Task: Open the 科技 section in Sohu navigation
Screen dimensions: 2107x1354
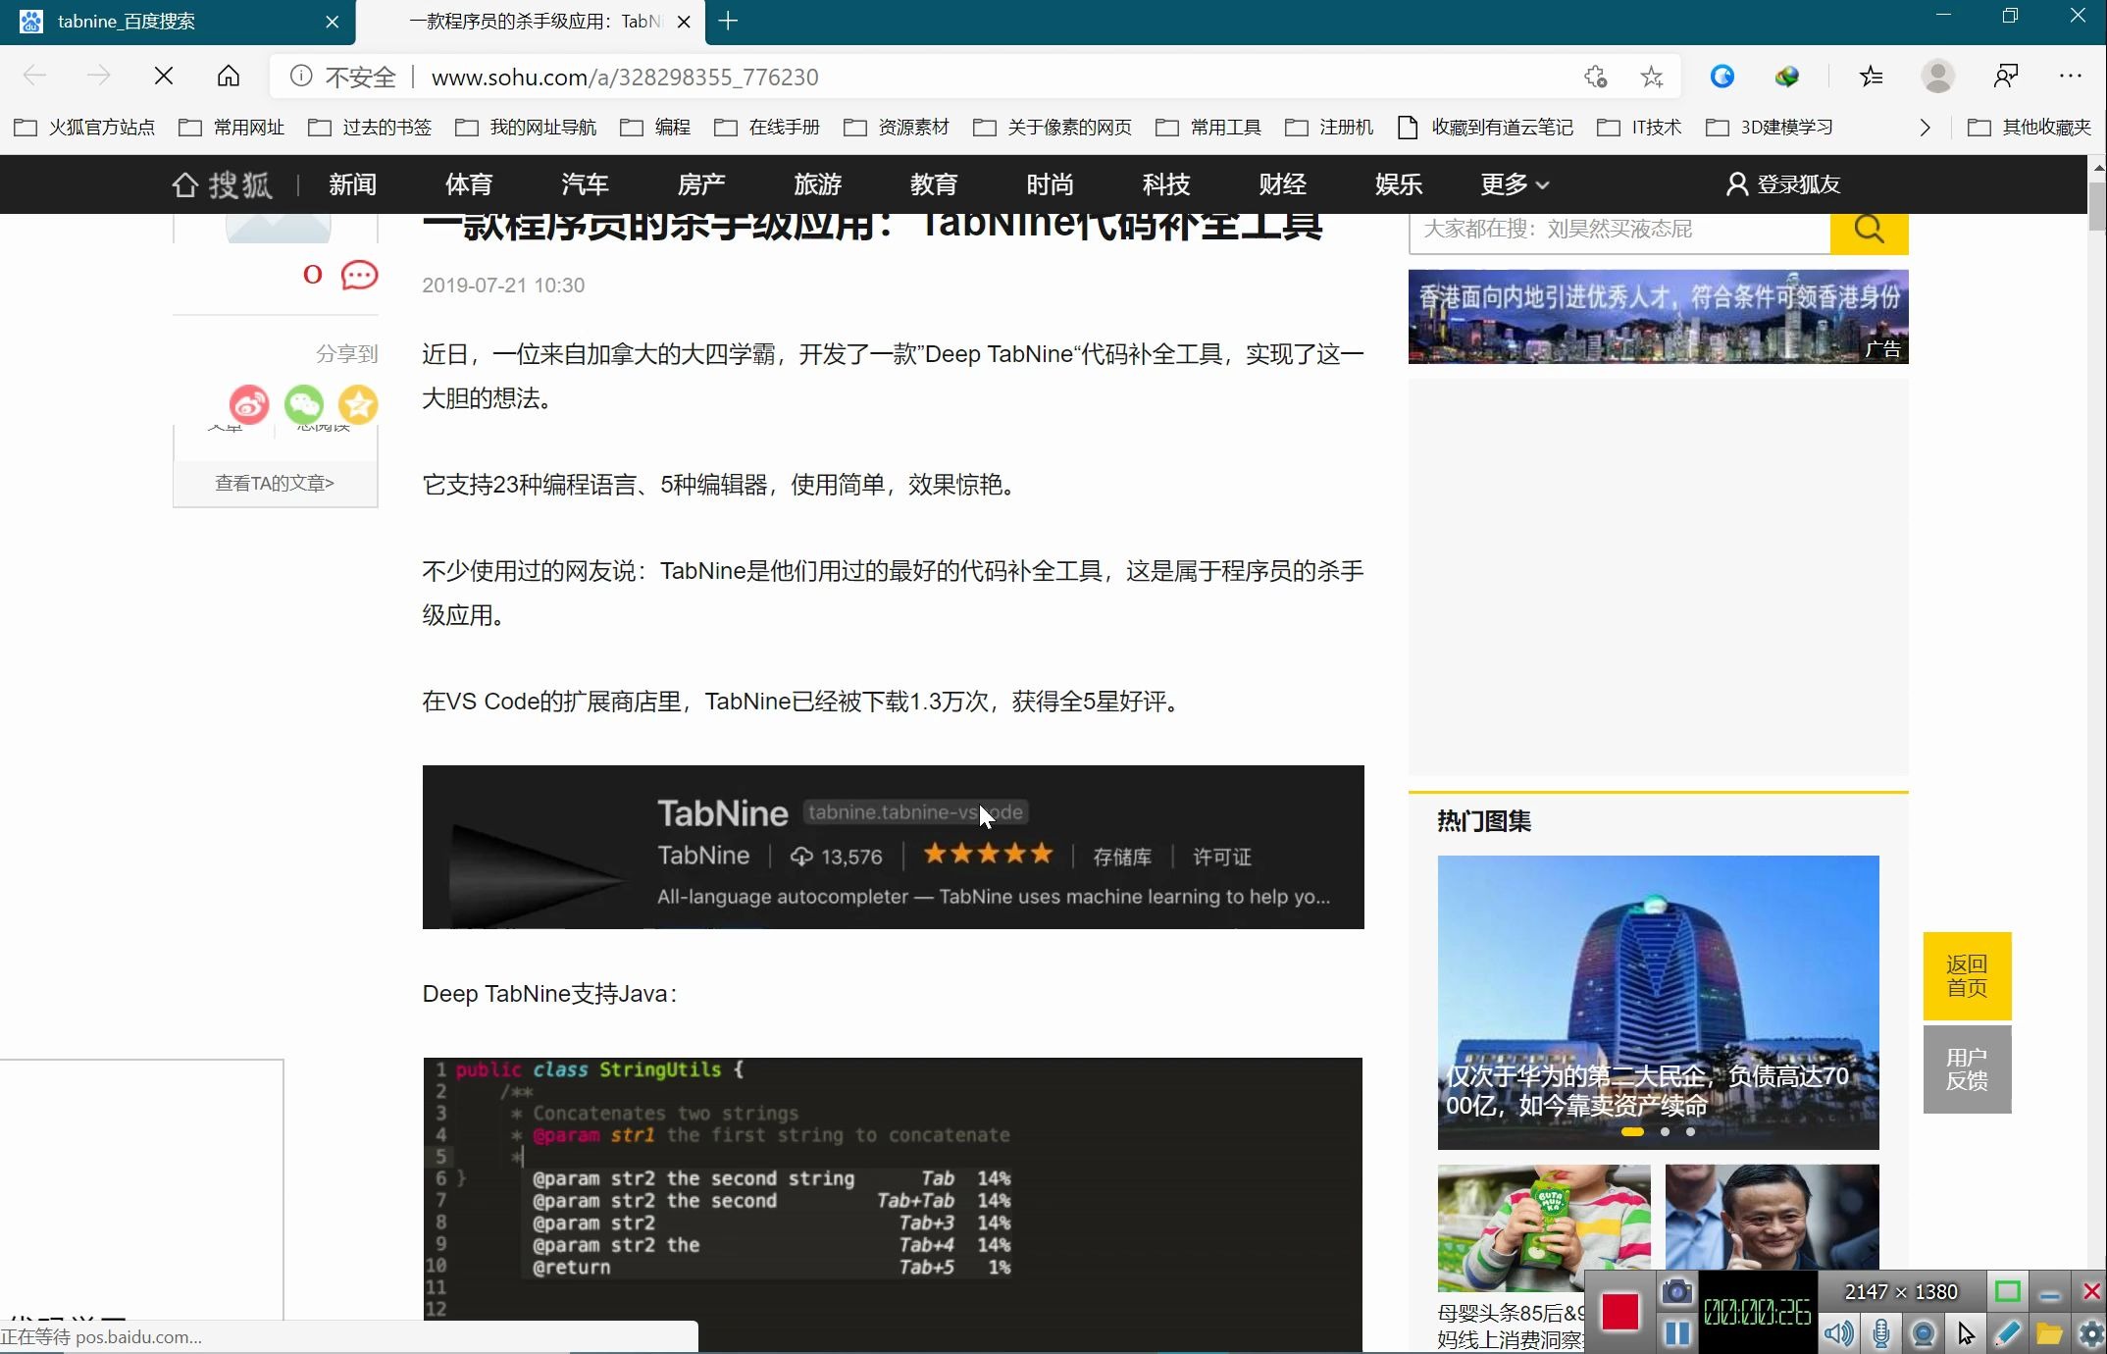Action: click(x=1165, y=184)
